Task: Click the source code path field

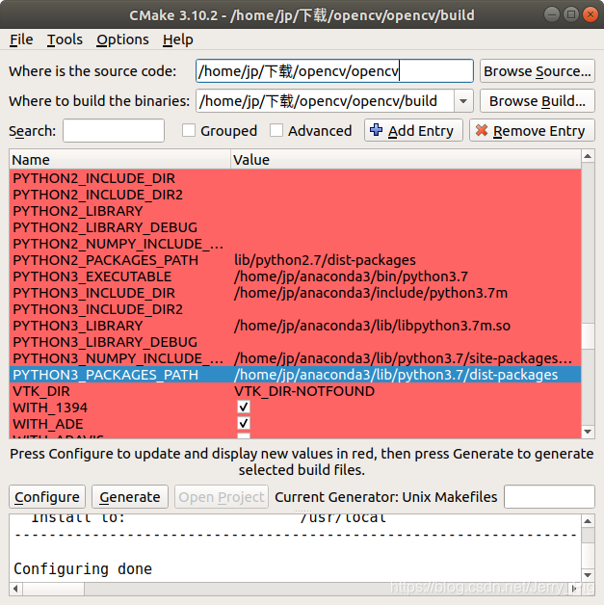Action: pos(334,71)
